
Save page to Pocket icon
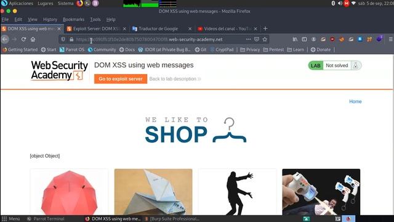click(x=256, y=39)
